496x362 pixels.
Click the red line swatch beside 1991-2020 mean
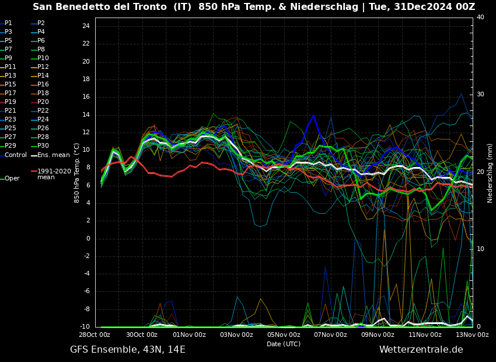tap(34, 172)
